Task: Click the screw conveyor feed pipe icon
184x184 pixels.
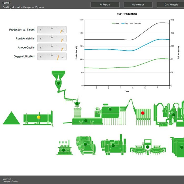Action: click(x=68, y=95)
